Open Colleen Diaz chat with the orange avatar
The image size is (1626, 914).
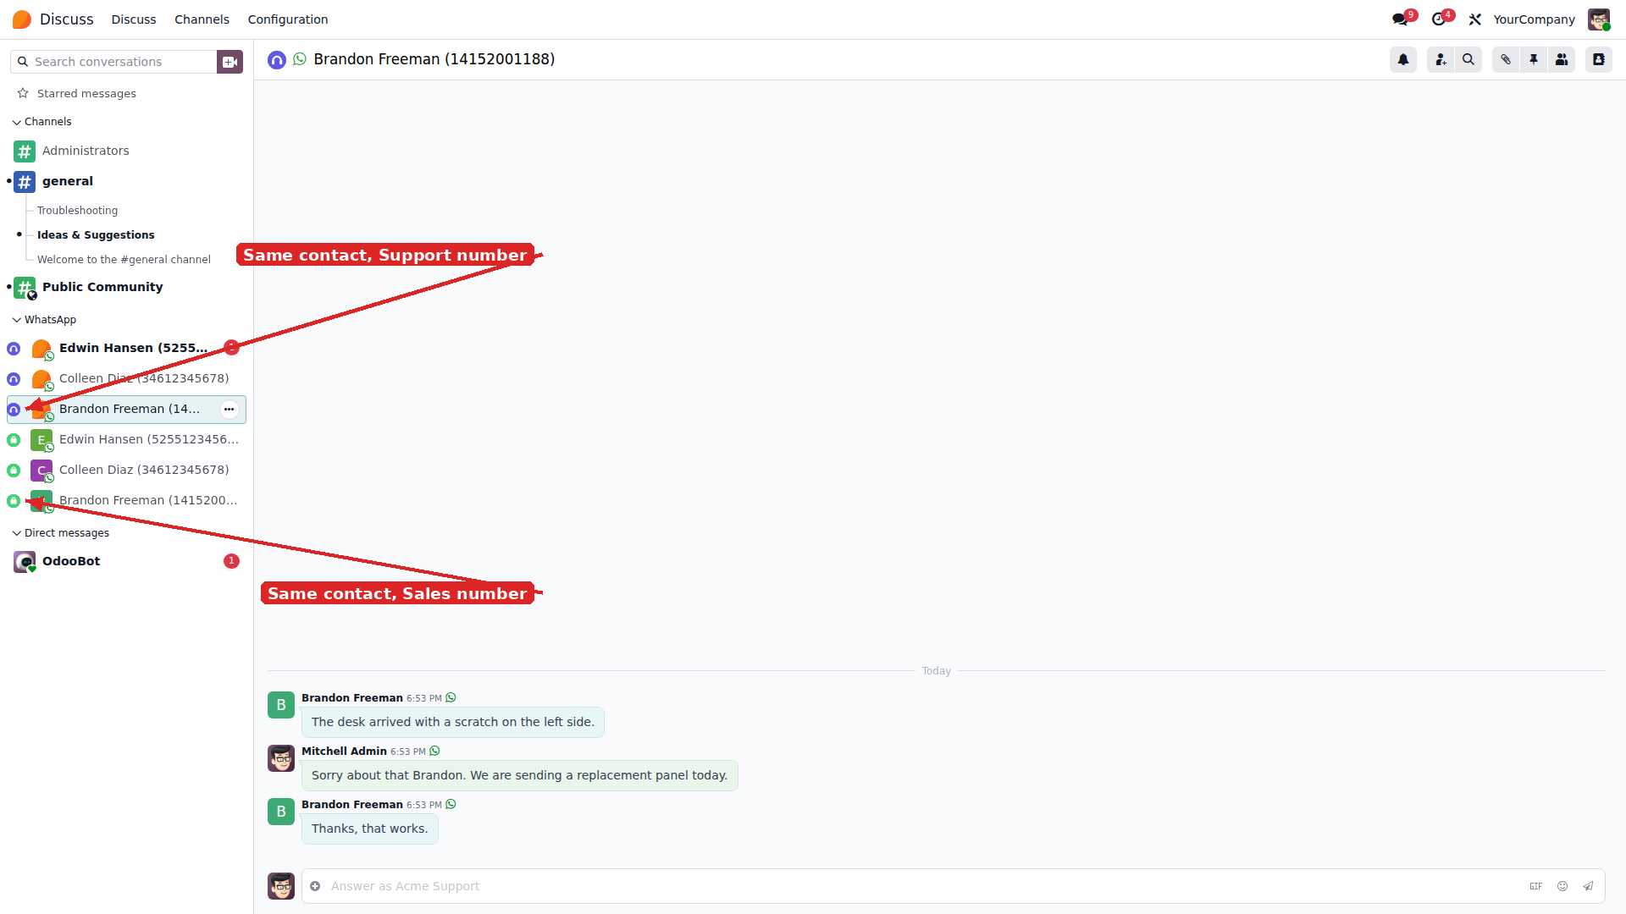(x=127, y=379)
